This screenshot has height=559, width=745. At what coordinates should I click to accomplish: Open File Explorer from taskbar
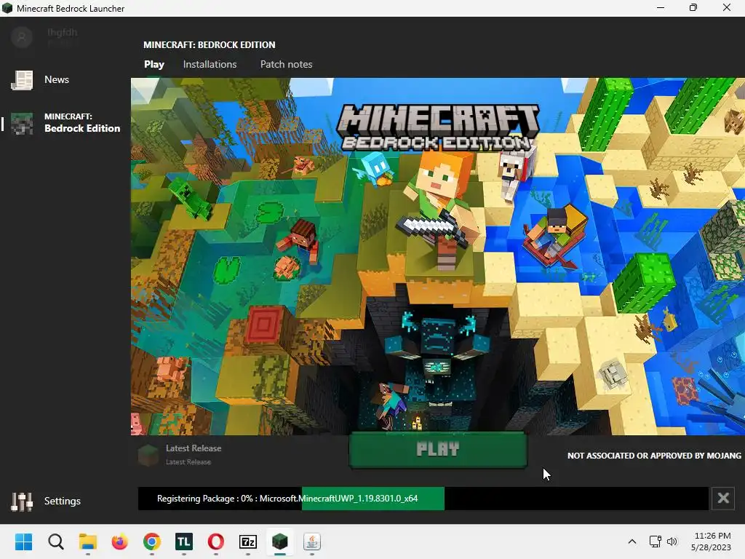tap(88, 542)
